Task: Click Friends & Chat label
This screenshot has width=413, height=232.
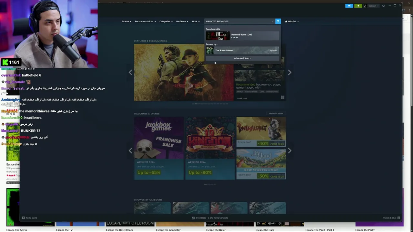Action: tap(389, 218)
